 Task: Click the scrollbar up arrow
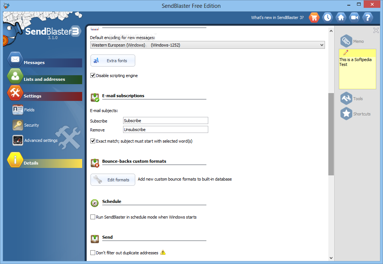pos(331,31)
